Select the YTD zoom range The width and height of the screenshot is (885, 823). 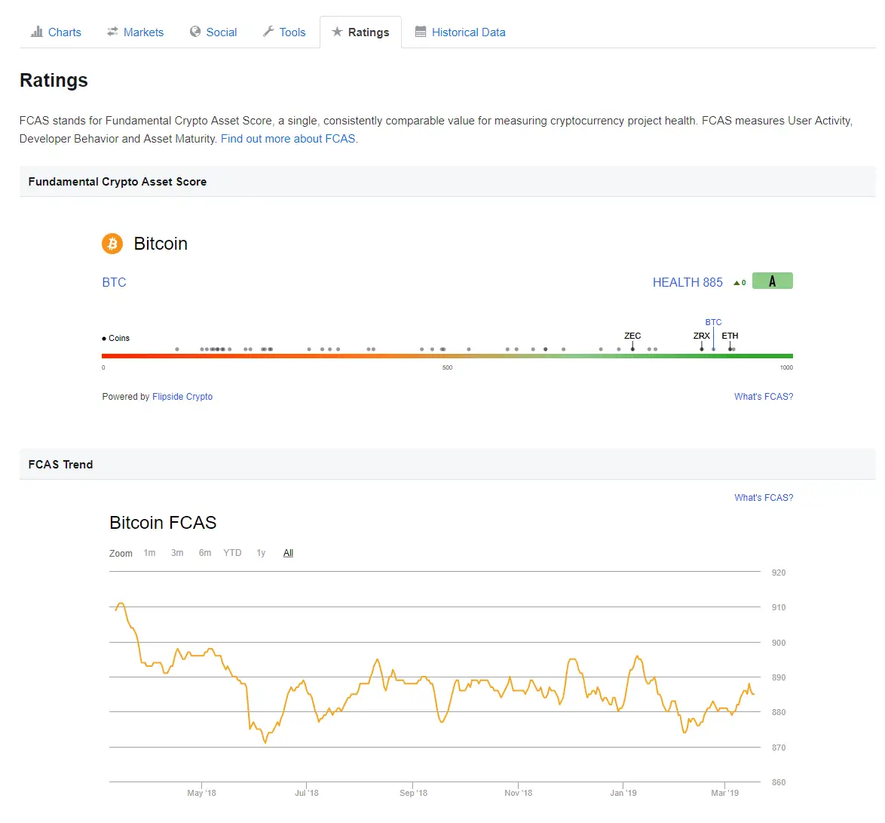pyautogui.click(x=232, y=553)
